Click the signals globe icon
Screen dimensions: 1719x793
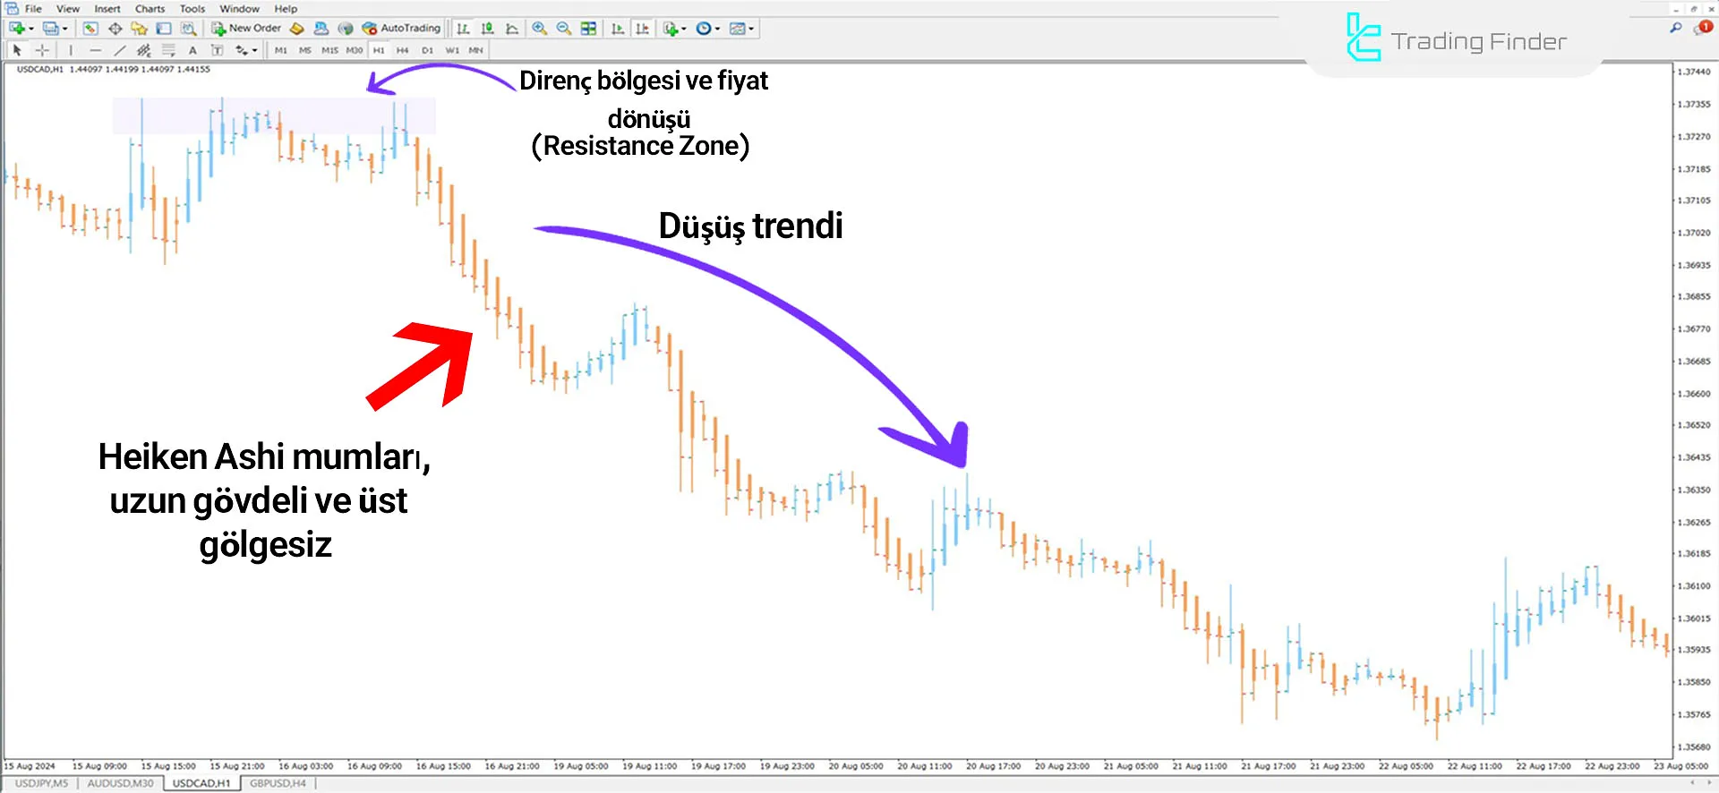(346, 29)
